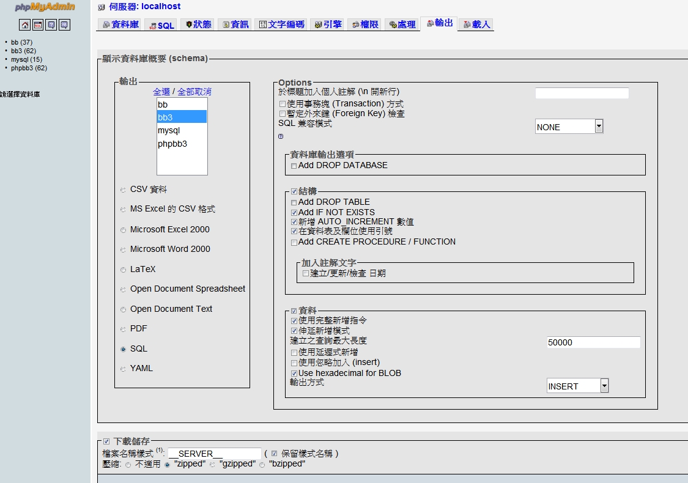688x483 pixels.
Task: Open the 處理 tab
Action: [x=402, y=24]
